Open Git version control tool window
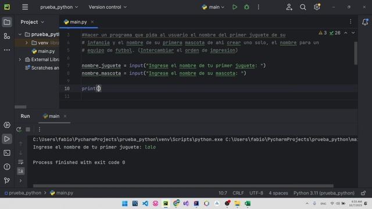This screenshot has width=372, height=209. (7, 181)
